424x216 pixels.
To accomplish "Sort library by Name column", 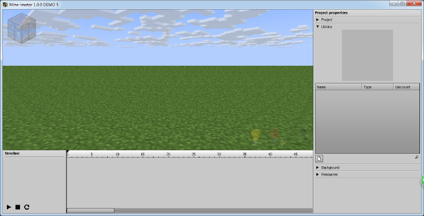I will coord(339,87).
